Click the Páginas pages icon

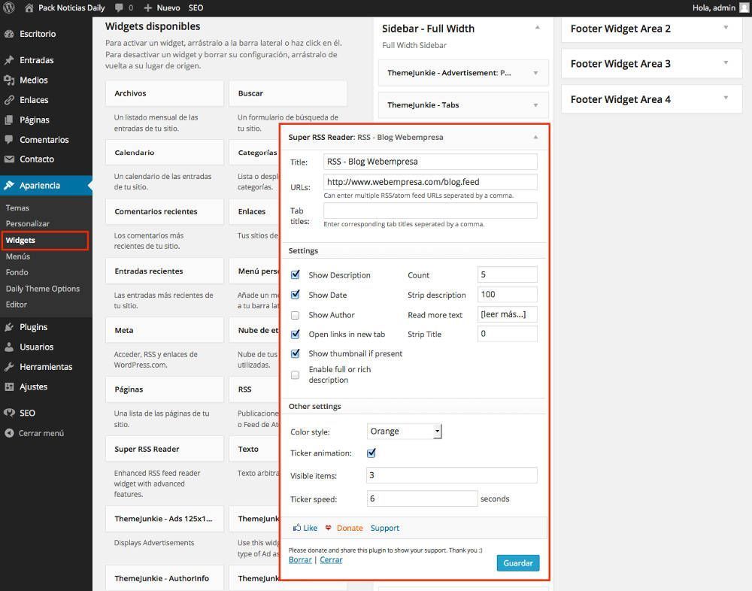tap(8, 120)
